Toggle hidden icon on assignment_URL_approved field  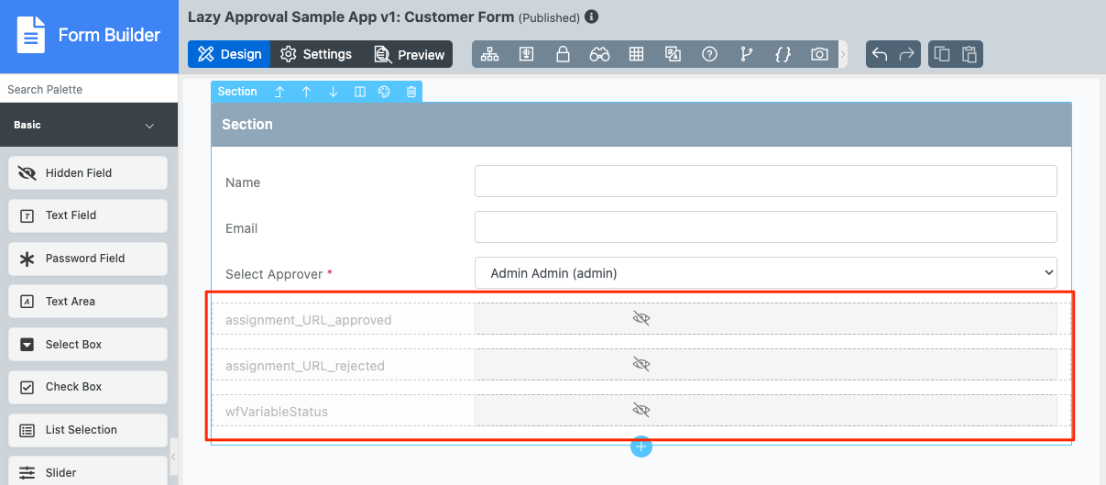click(641, 318)
